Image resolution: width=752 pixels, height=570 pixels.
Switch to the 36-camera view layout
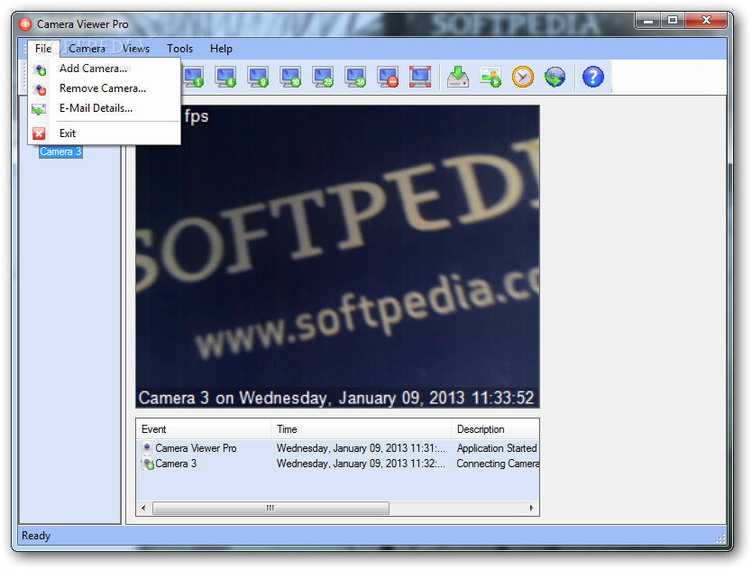click(x=356, y=77)
